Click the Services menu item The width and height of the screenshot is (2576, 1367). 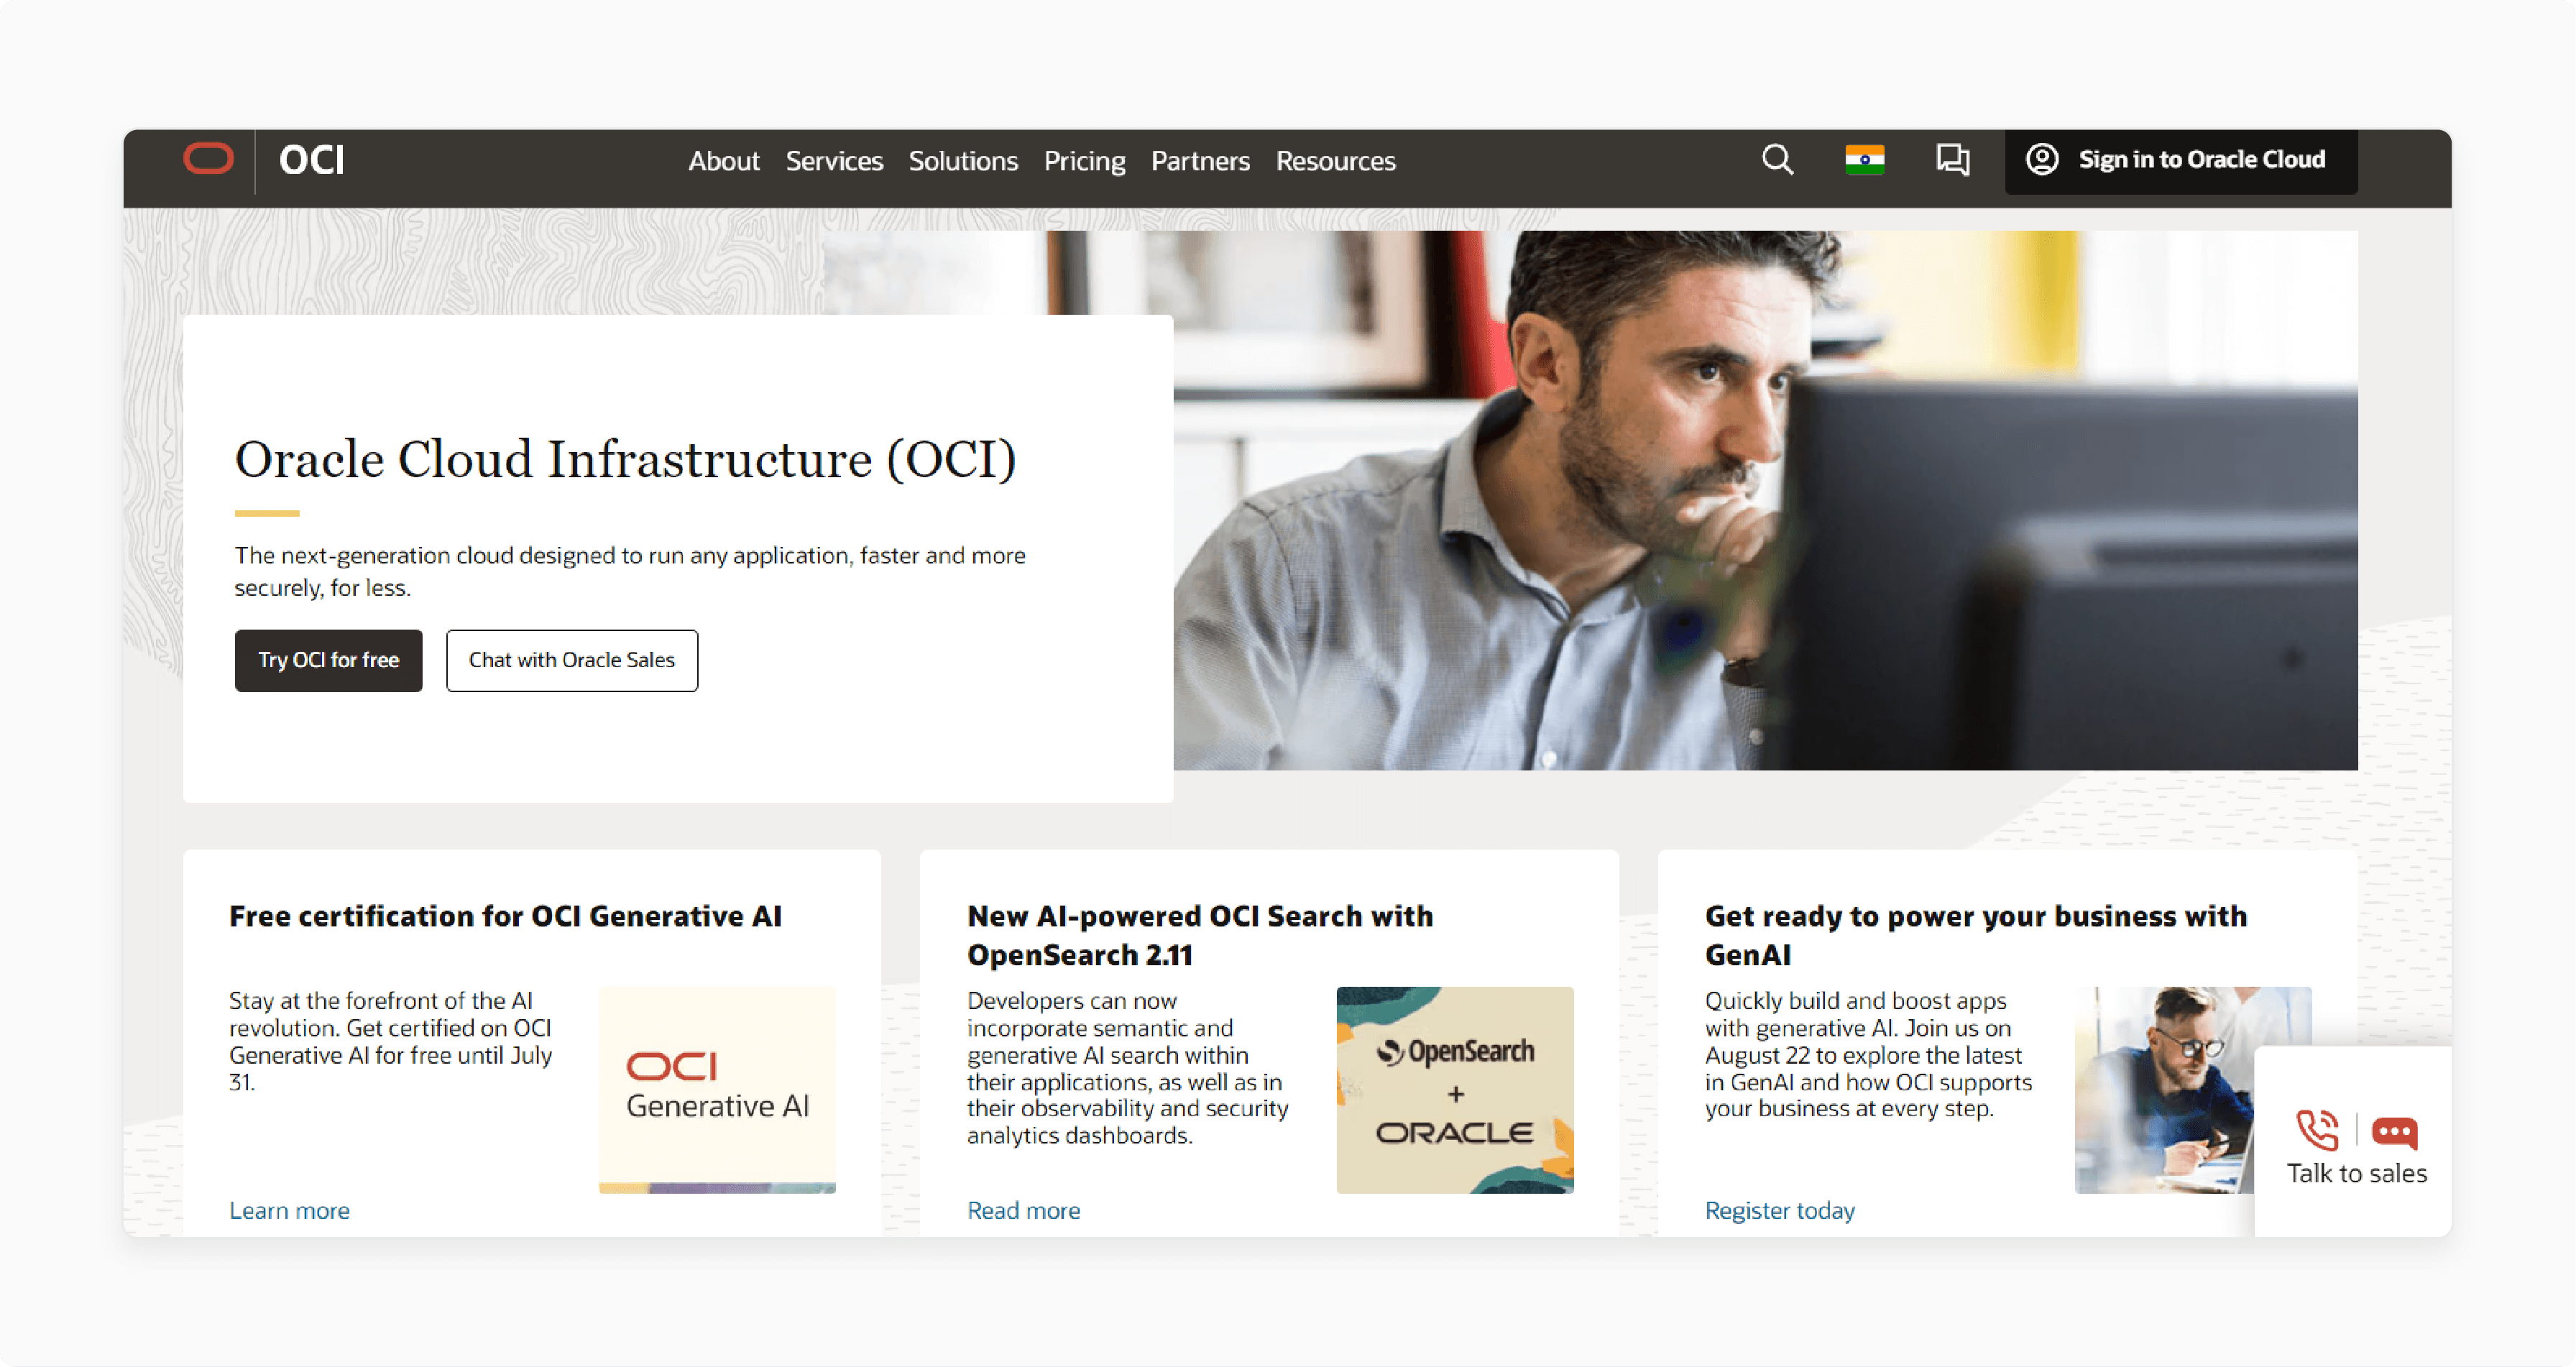pos(833,160)
